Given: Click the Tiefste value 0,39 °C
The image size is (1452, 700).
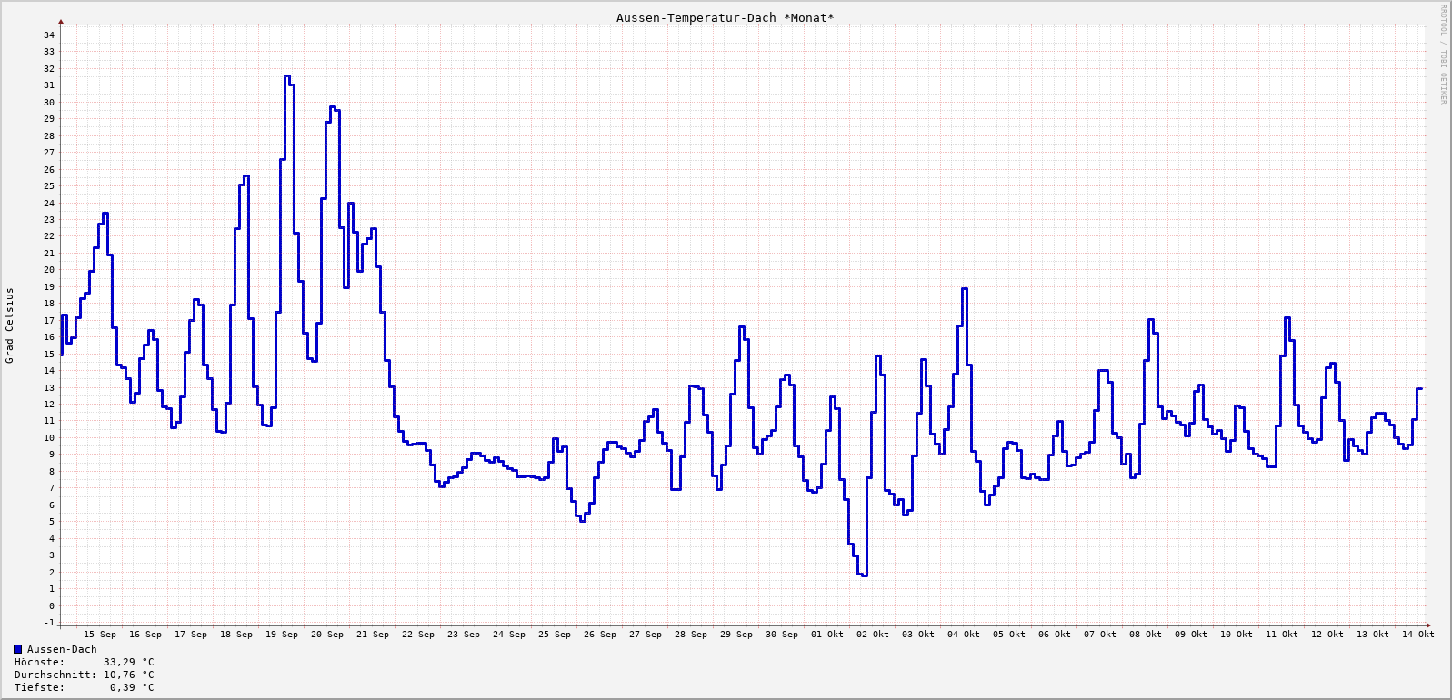Looking at the screenshot, I should click(x=132, y=687).
